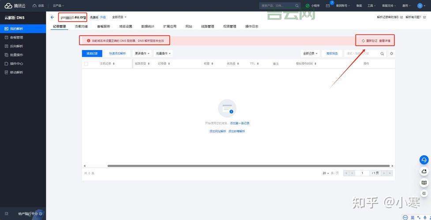Select 批量操作 in the left sidebar
The image size is (431, 220).
click(x=17, y=55)
